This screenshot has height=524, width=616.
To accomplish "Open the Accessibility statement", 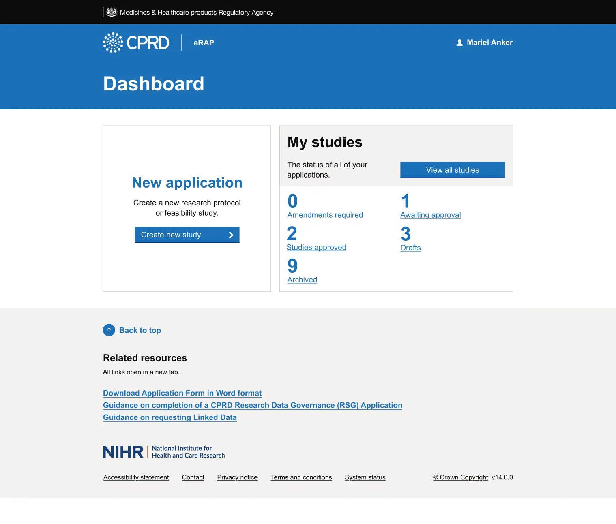I will click(136, 477).
